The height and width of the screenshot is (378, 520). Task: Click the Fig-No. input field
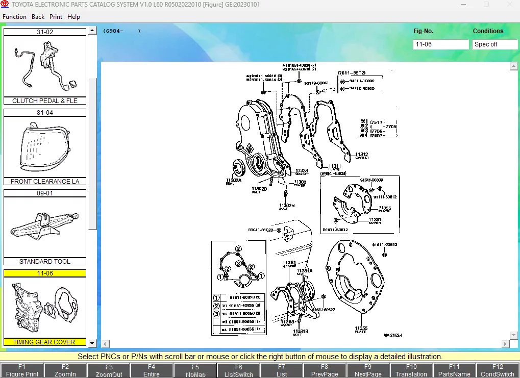tap(440, 44)
